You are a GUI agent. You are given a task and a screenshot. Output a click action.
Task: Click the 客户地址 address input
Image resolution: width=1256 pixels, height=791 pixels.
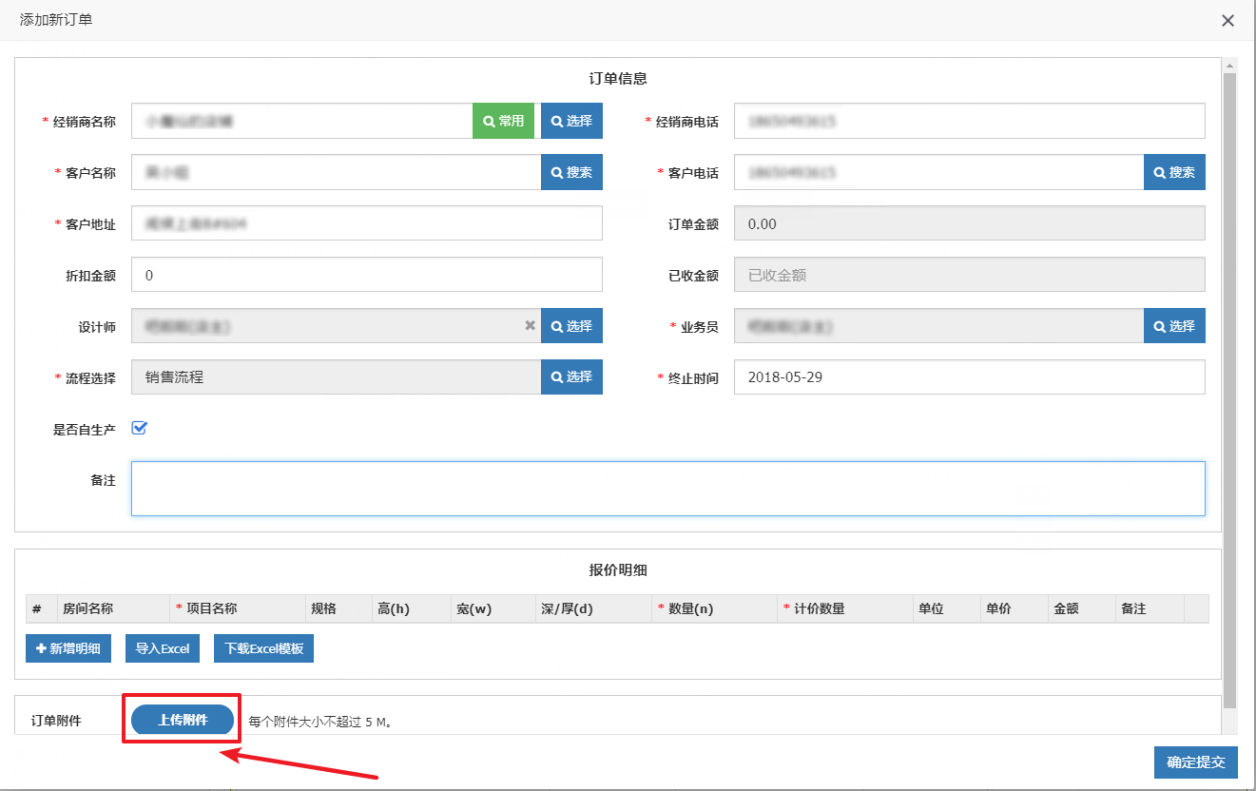366,223
